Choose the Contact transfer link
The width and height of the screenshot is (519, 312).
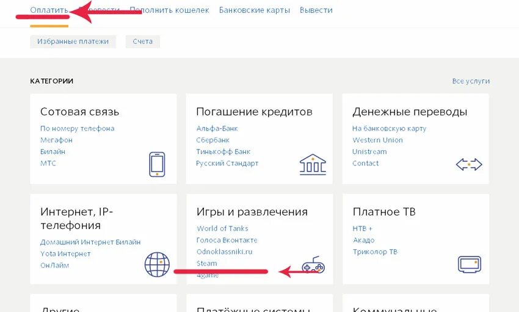365,163
